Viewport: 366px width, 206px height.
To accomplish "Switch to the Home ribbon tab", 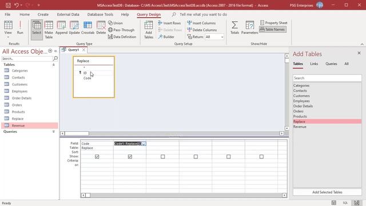I will [25, 14].
